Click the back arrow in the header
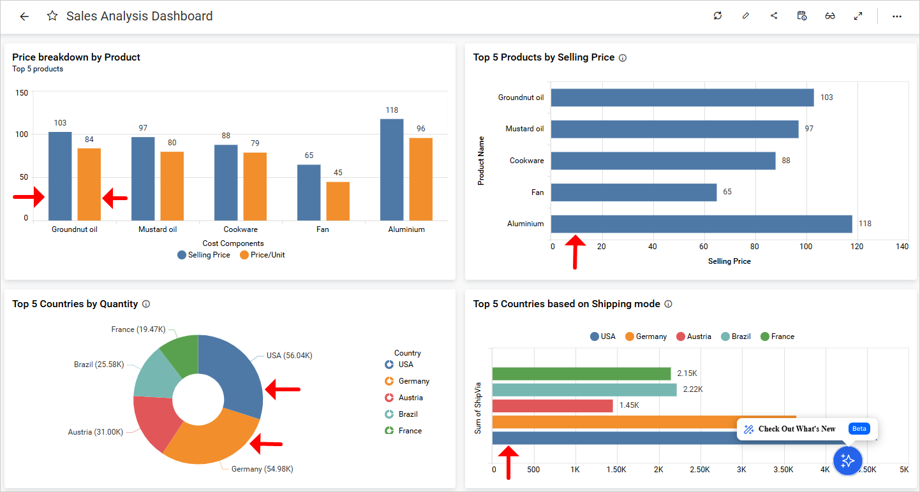This screenshot has width=920, height=492. (x=24, y=17)
